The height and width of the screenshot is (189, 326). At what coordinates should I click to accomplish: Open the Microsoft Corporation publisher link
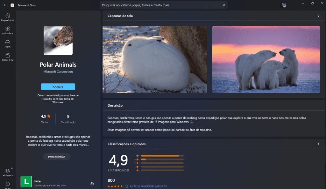pyautogui.click(x=58, y=71)
